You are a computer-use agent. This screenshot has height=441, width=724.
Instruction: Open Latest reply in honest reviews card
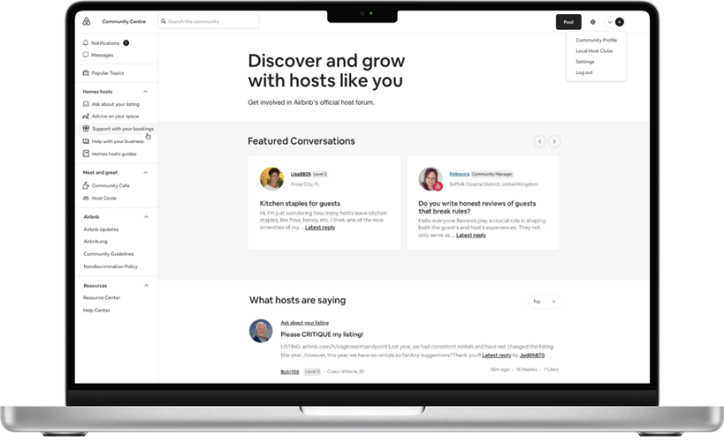(x=471, y=235)
